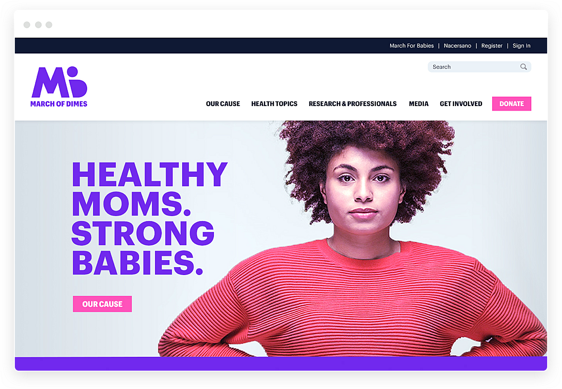Screen dimensions: 562x389
Task: Click the search magnifying glass icon
Action: 523,67
